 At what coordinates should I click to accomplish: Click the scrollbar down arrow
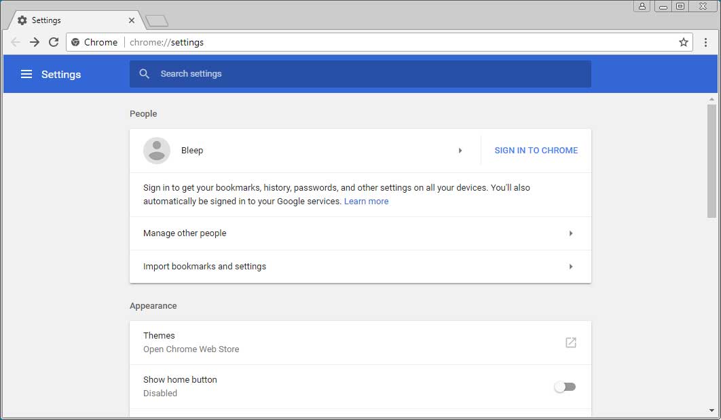coord(711,411)
